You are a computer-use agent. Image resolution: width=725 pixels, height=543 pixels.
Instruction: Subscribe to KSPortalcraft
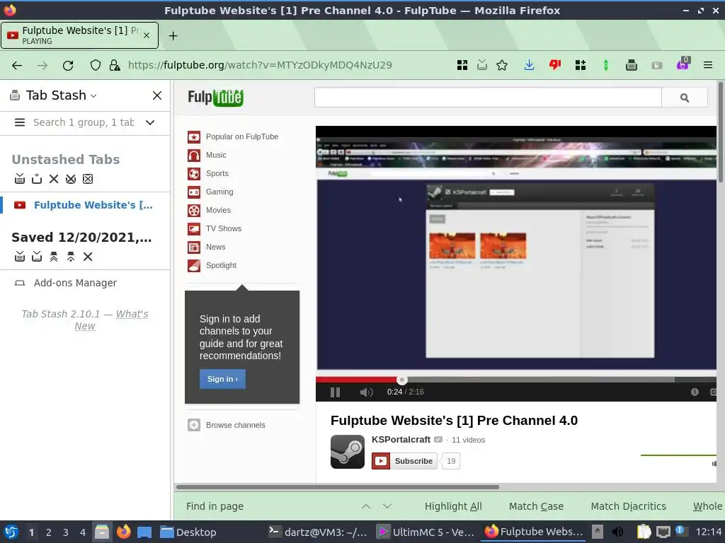coord(404,461)
